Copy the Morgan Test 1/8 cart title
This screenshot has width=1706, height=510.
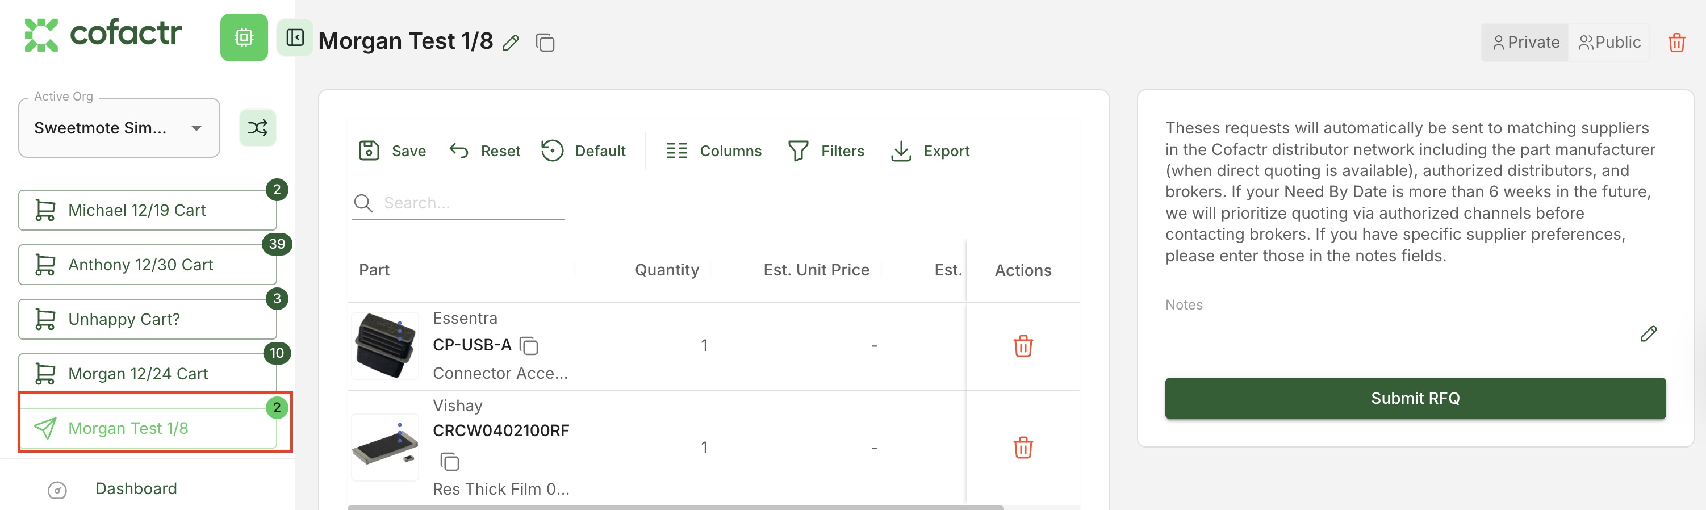click(545, 43)
